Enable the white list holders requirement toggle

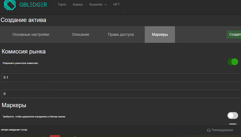233,116
